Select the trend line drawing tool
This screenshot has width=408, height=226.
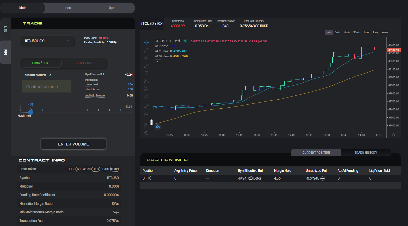click(146, 50)
